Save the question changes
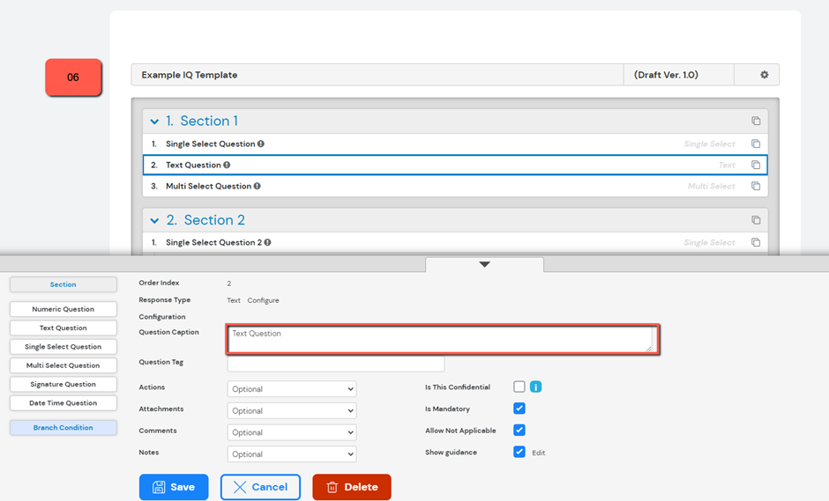This screenshot has width=829, height=501. 174,487
